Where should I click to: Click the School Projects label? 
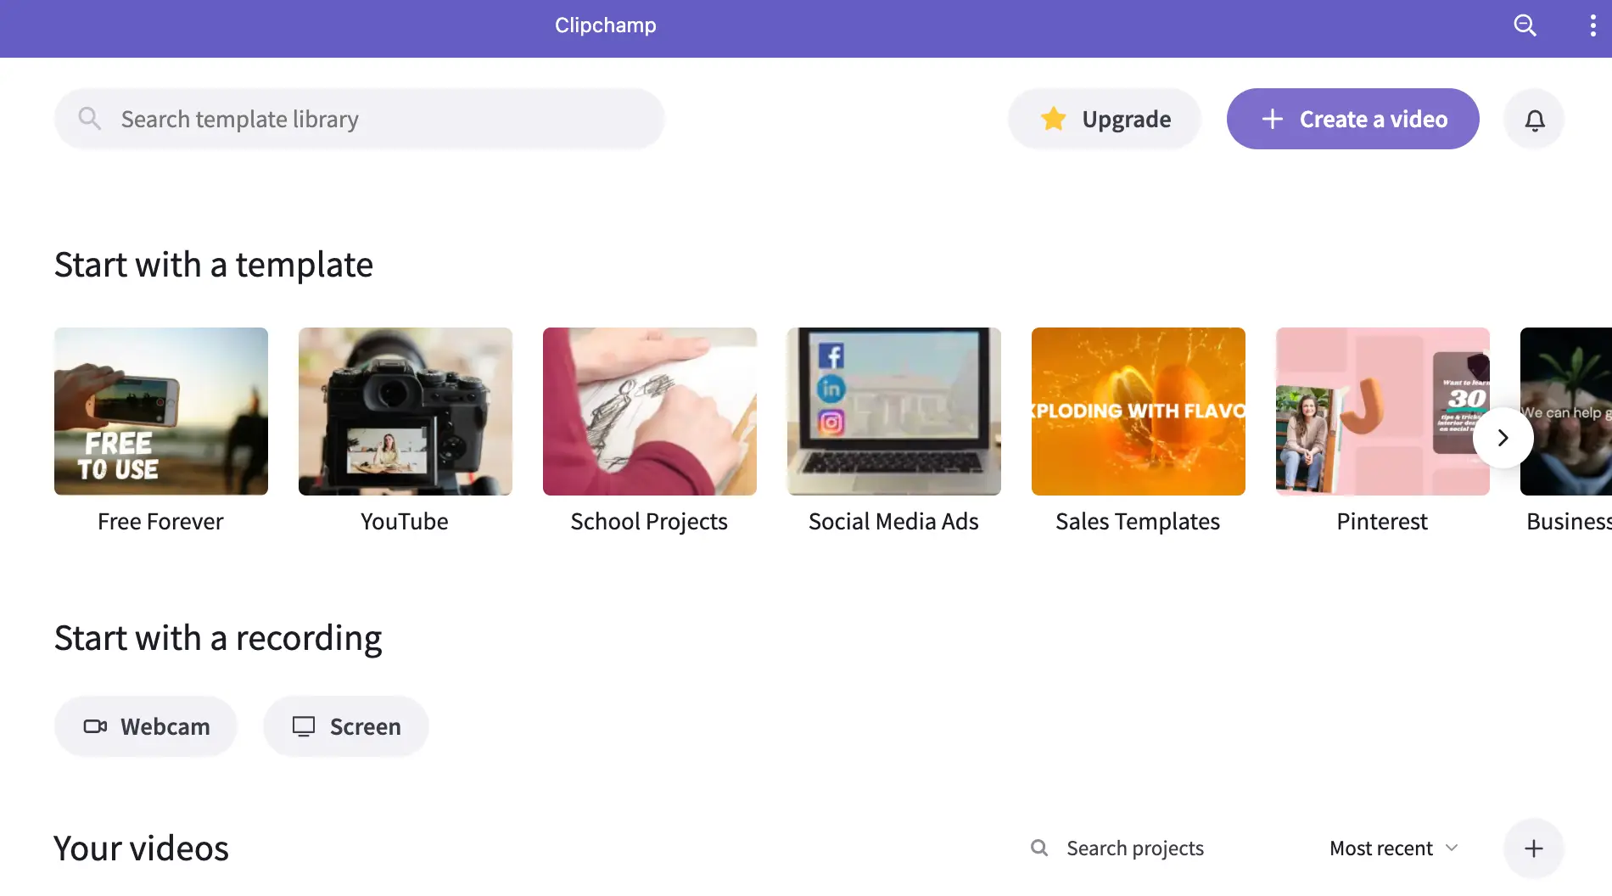(x=649, y=521)
